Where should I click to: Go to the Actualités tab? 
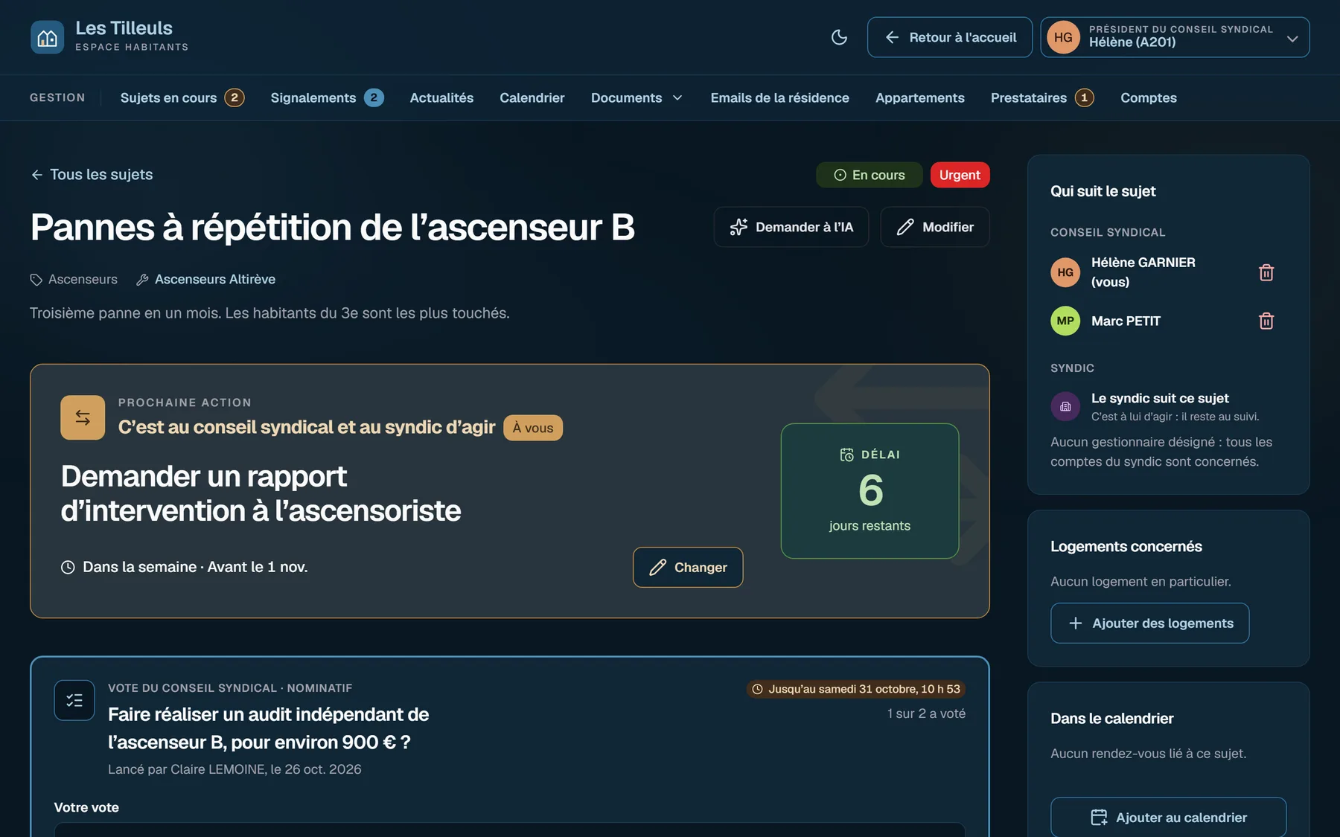coord(441,97)
